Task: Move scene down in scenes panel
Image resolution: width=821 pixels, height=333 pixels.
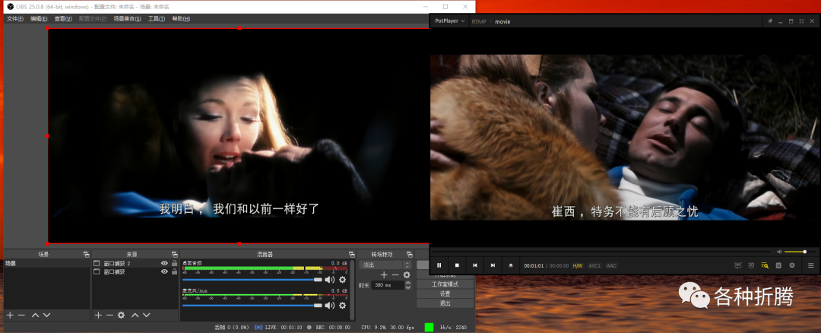Action: click(x=46, y=316)
